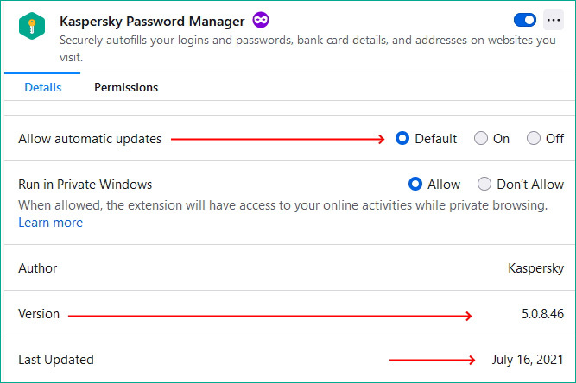Toggle the extension enable switch off
The height and width of the screenshot is (383, 576).
524,20
